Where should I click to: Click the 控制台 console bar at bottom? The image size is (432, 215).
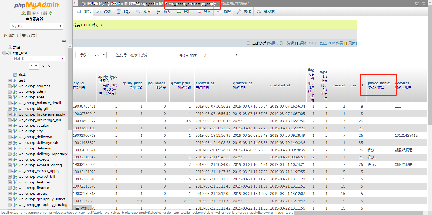coord(84,208)
